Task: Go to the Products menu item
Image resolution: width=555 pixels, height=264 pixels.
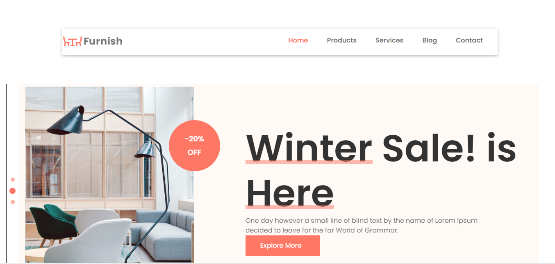Action: (x=341, y=40)
